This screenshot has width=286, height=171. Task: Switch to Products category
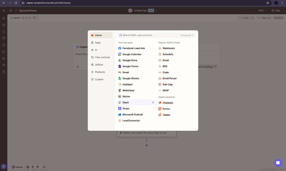(x=101, y=72)
